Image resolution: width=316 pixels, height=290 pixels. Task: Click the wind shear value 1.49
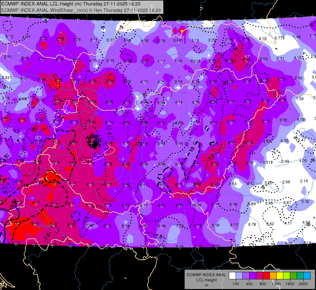coord(297,37)
